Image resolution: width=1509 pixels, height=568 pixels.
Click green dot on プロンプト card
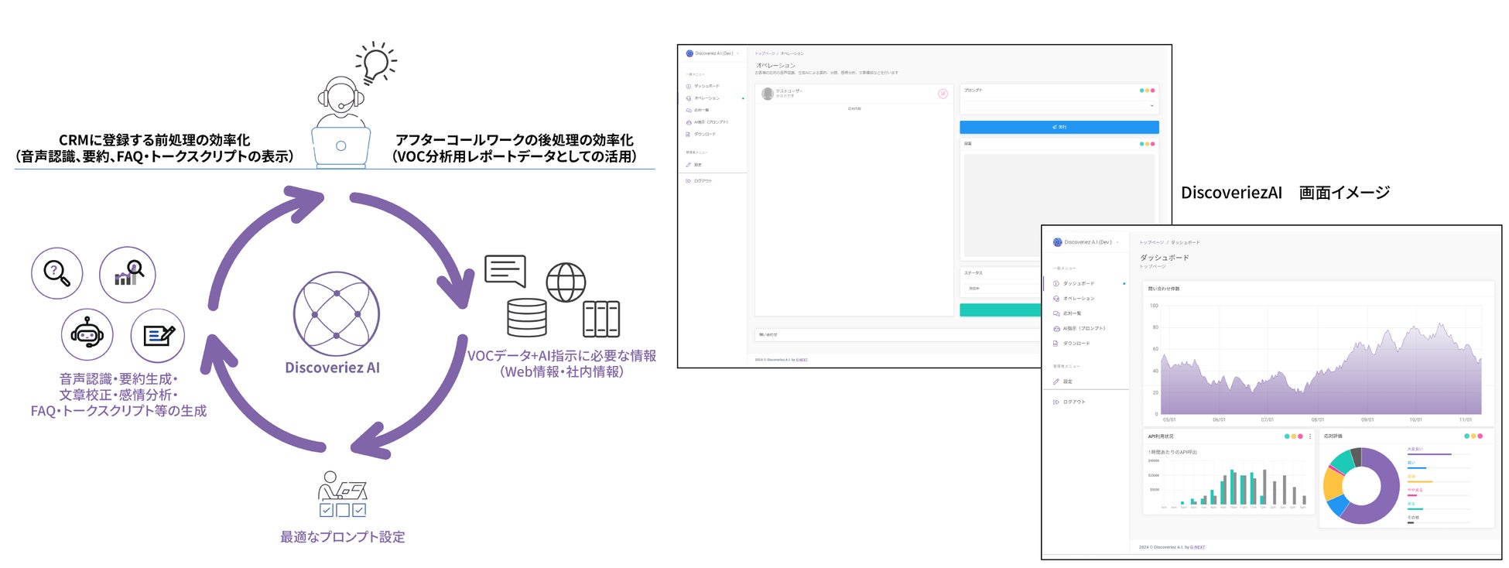[x=1141, y=91]
